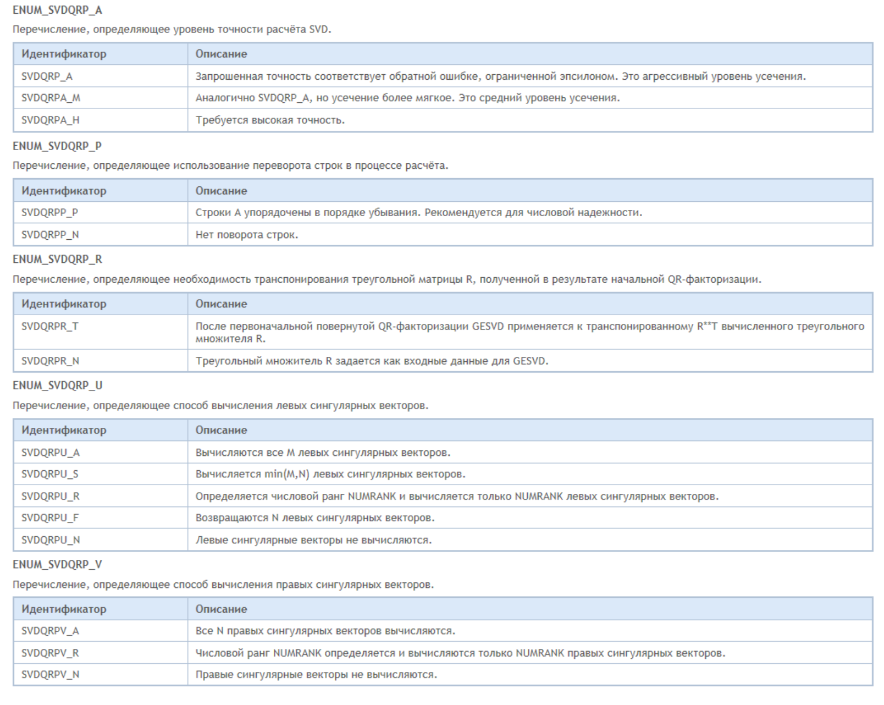The height and width of the screenshot is (705, 884).
Task: Click description 'Левые сингулярные векторы не вычисляются.'
Action: [313, 540]
